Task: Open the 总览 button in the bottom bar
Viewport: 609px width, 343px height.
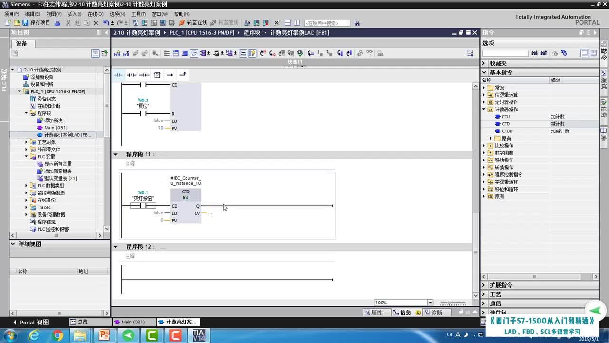Action: click(89, 322)
